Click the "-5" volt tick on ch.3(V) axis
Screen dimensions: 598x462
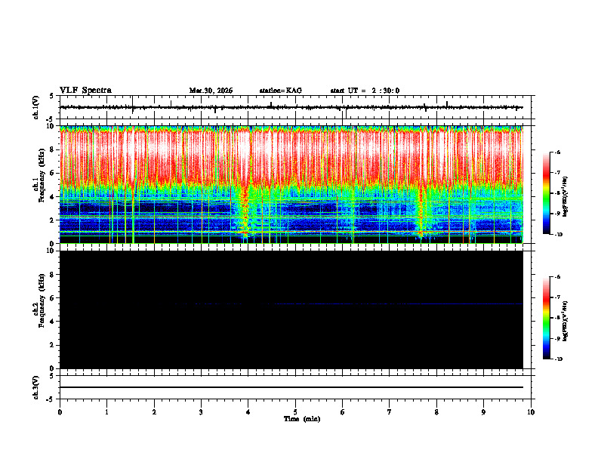click(x=51, y=399)
